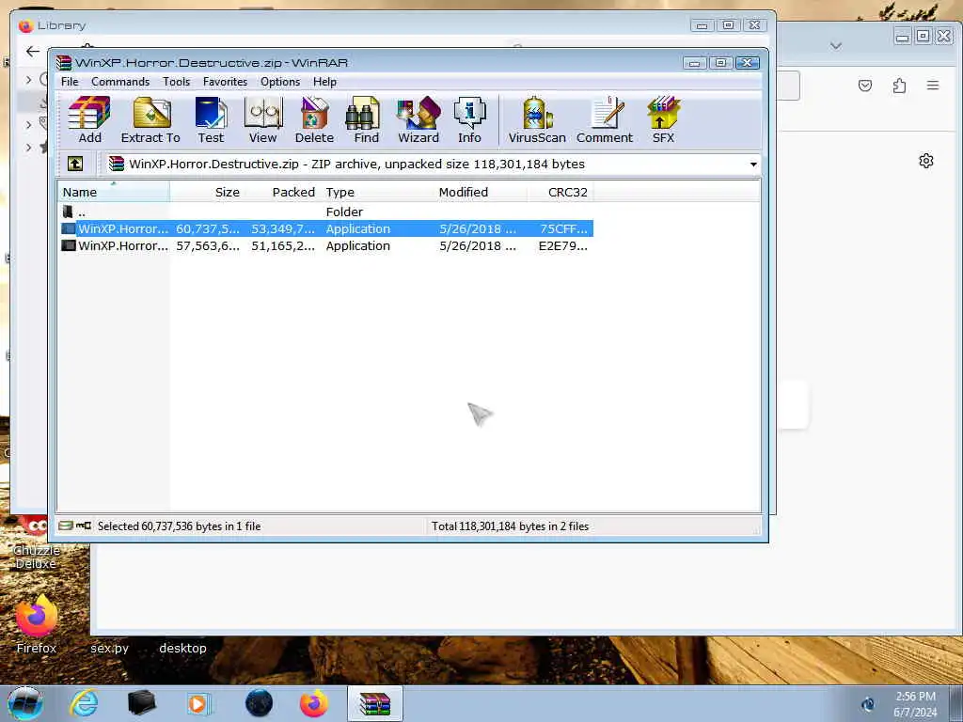Sort by Name column header
This screenshot has height=722, width=963.
(114, 192)
